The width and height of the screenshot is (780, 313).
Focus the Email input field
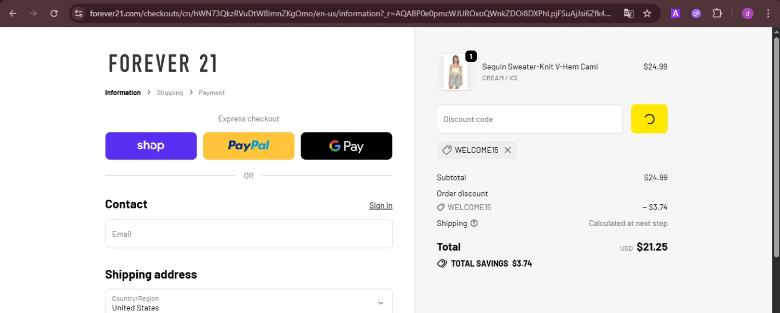tap(249, 234)
